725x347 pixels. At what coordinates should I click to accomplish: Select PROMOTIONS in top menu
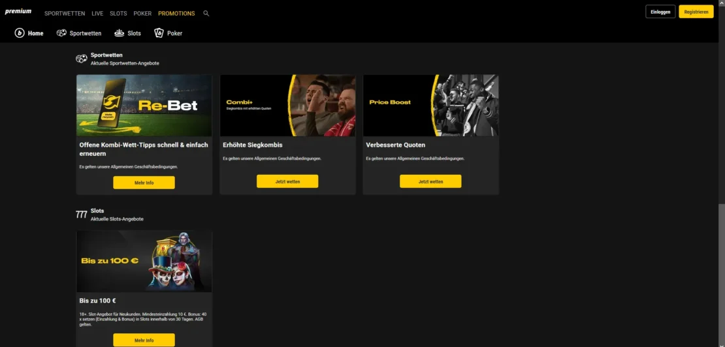pyautogui.click(x=176, y=14)
